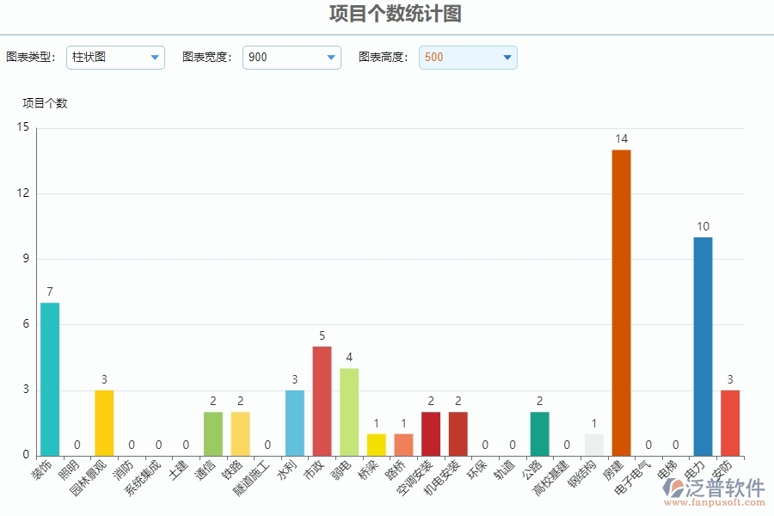Click the blue 电力 bar labeled 10
This screenshot has width=774, height=516.
point(703,347)
